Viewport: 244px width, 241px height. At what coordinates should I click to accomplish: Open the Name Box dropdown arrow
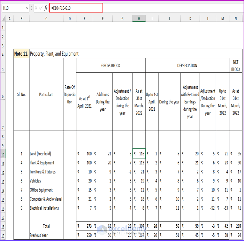coord(27,8)
